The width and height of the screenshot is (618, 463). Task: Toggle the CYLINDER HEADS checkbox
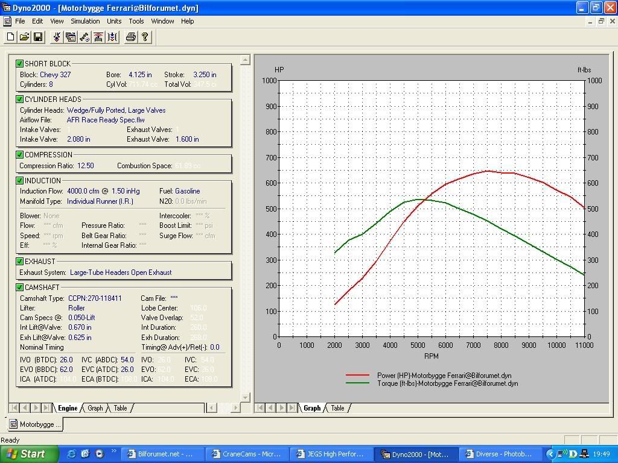click(x=20, y=99)
